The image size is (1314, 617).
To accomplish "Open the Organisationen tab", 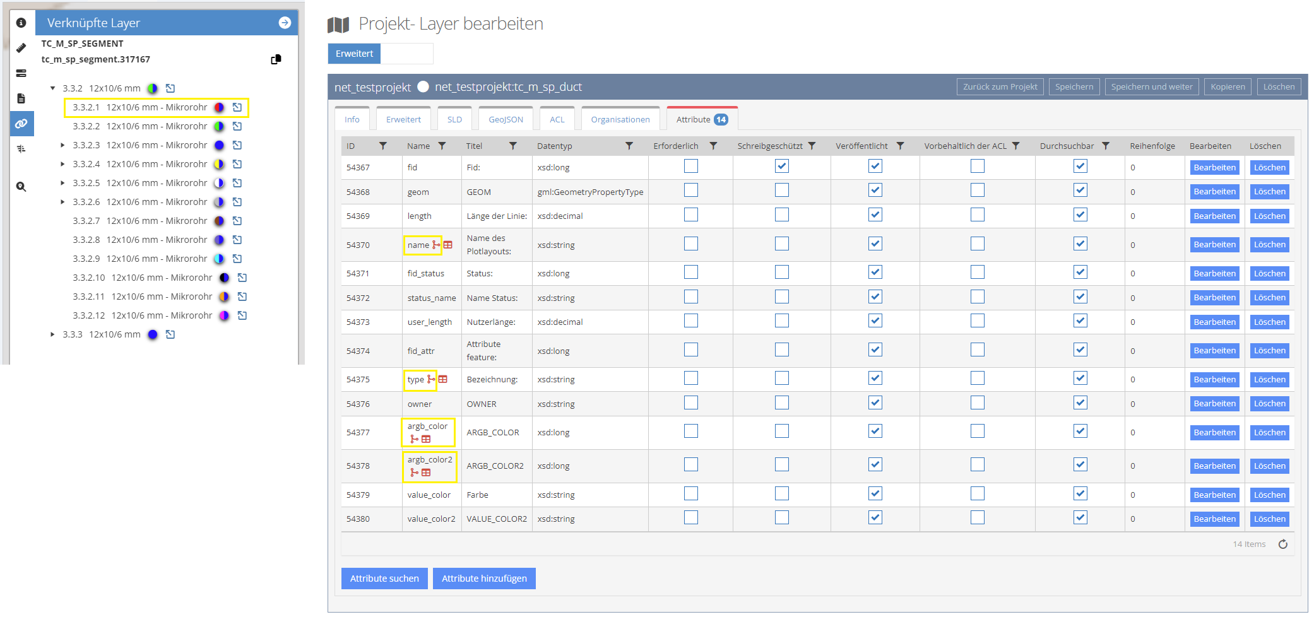I will [620, 119].
